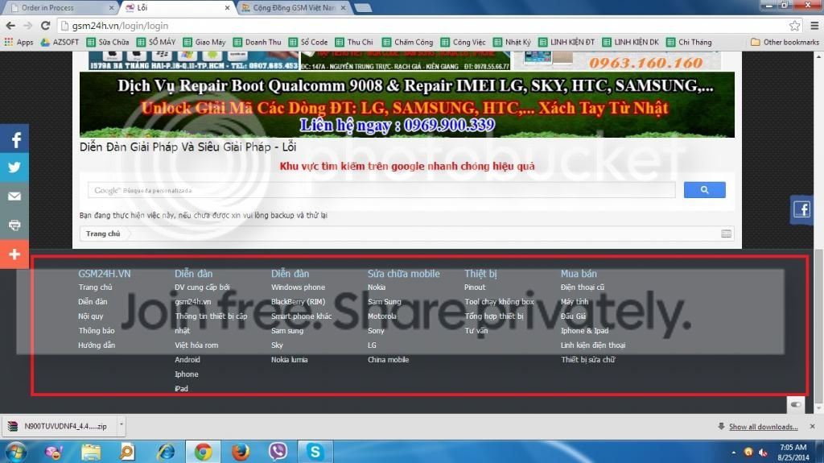Screen dimensions: 824x463
Task: Open Windows Start button
Action: coord(14,452)
